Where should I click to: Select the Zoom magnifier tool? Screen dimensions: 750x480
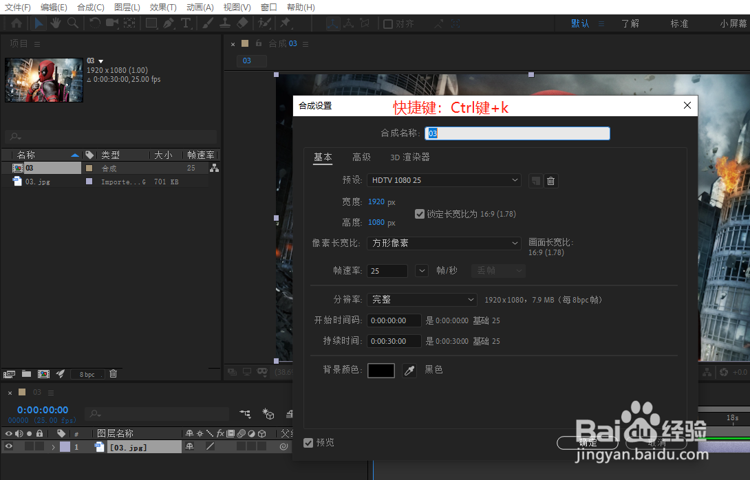pyautogui.click(x=73, y=23)
